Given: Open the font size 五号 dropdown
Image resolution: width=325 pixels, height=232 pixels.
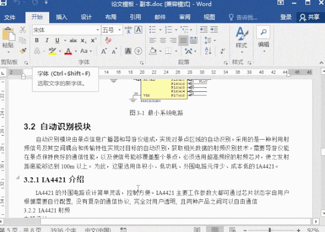Looking at the screenshot, I should 120,30.
